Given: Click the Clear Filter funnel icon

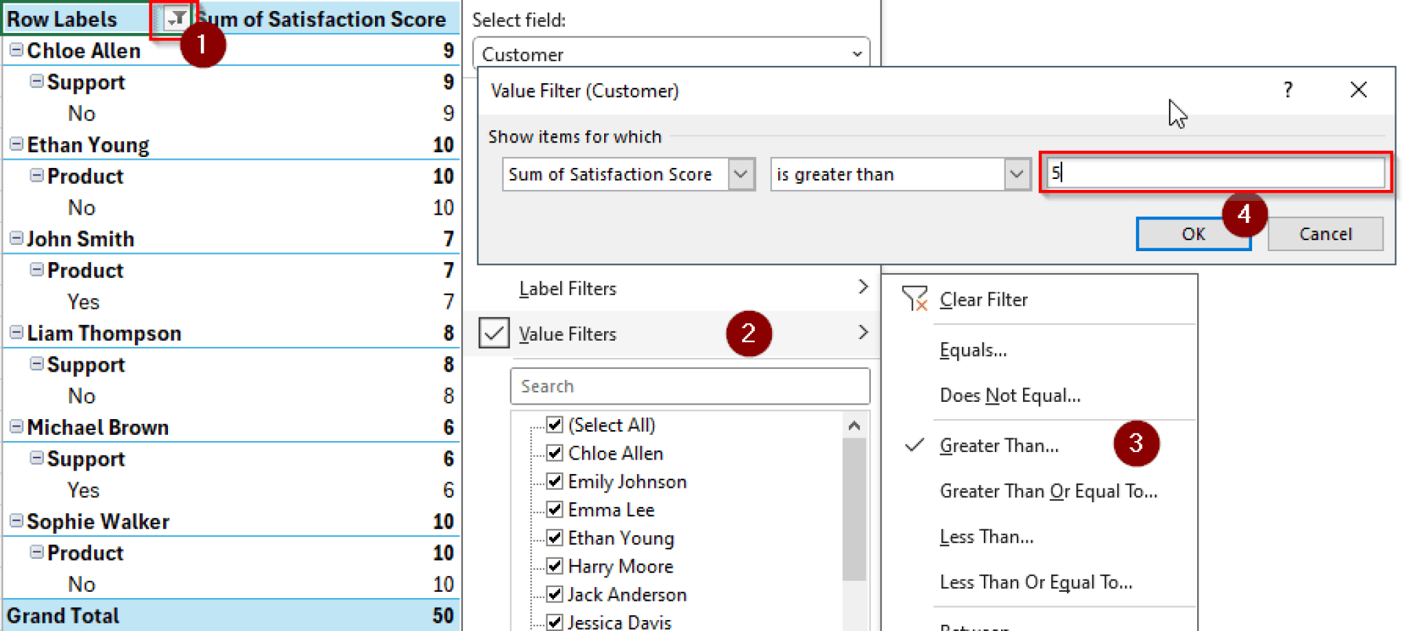Looking at the screenshot, I should [915, 299].
